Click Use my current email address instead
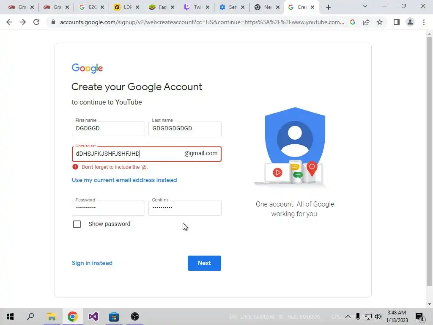This screenshot has height=325, width=433. 124,180
